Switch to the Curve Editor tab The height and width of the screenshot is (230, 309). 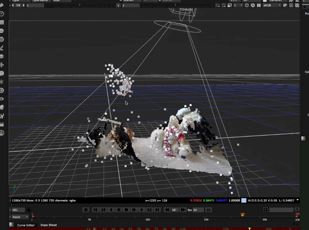(26, 225)
